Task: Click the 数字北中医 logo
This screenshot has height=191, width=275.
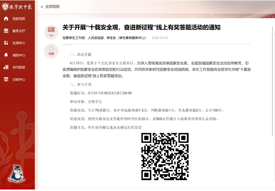Action: (17, 6)
